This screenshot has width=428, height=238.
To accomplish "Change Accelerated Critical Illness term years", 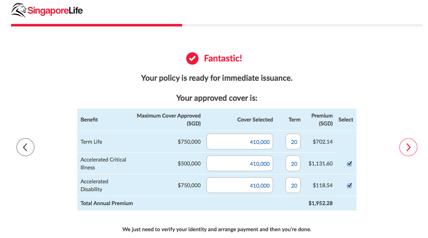I will pyautogui.click(x=293, y=164).
